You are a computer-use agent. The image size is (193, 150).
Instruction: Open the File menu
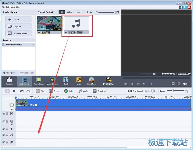point(3,7)
